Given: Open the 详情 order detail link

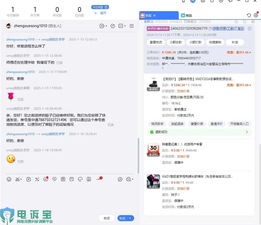Looking at the screenshot, I should (x=216, y=29).
